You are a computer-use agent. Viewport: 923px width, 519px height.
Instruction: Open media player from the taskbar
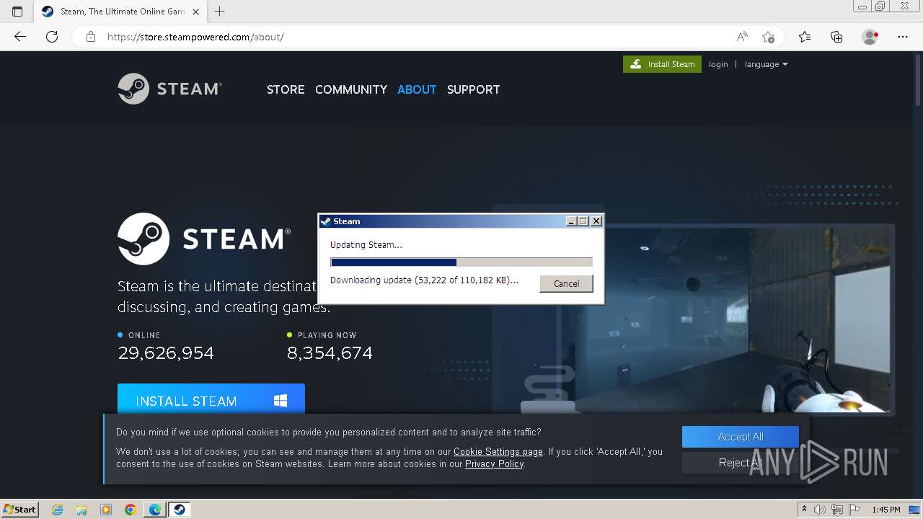106,510
